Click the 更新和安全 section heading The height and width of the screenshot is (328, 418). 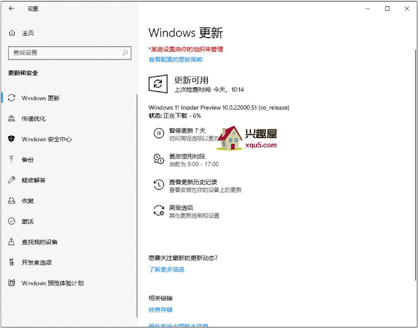[x=23, y=73]
